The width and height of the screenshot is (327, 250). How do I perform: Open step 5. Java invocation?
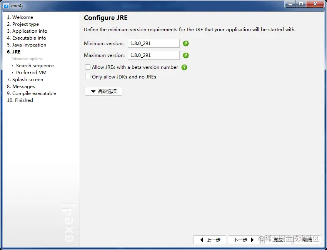27,45
